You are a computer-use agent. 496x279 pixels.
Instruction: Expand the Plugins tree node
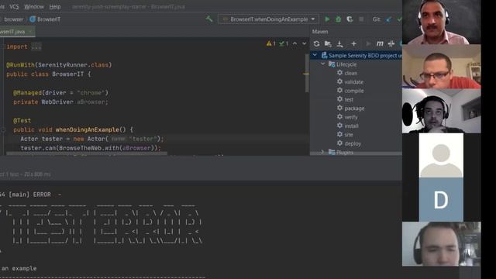click(x=322, y=152)
